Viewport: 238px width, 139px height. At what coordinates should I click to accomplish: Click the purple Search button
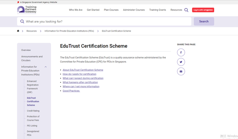(x=204, y=21)
